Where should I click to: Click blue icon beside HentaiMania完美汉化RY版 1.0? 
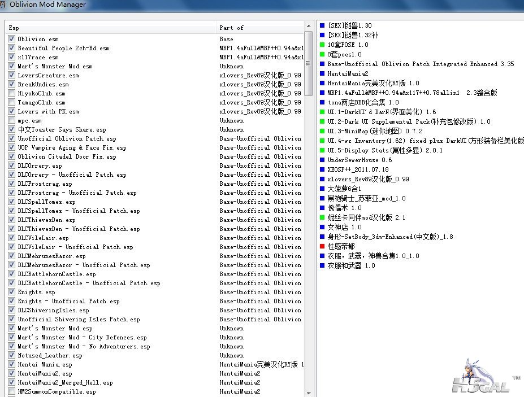(322, 83)
